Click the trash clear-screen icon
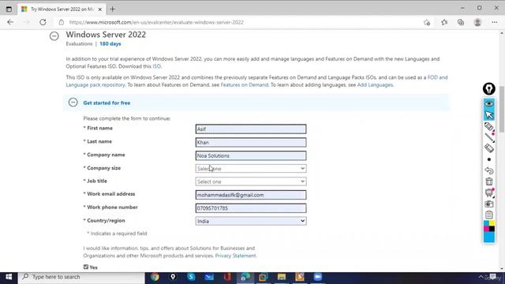The height and width of the screenshot is (284, 505). [489, 181]
